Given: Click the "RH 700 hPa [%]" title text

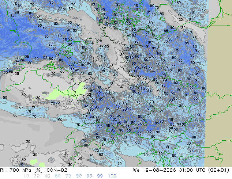Looking at the screenshot, I should (x=21, y=170).
